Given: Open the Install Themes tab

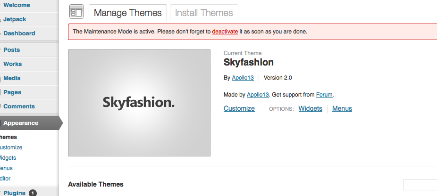Looking at the screenshot, I should pos(204,13).
